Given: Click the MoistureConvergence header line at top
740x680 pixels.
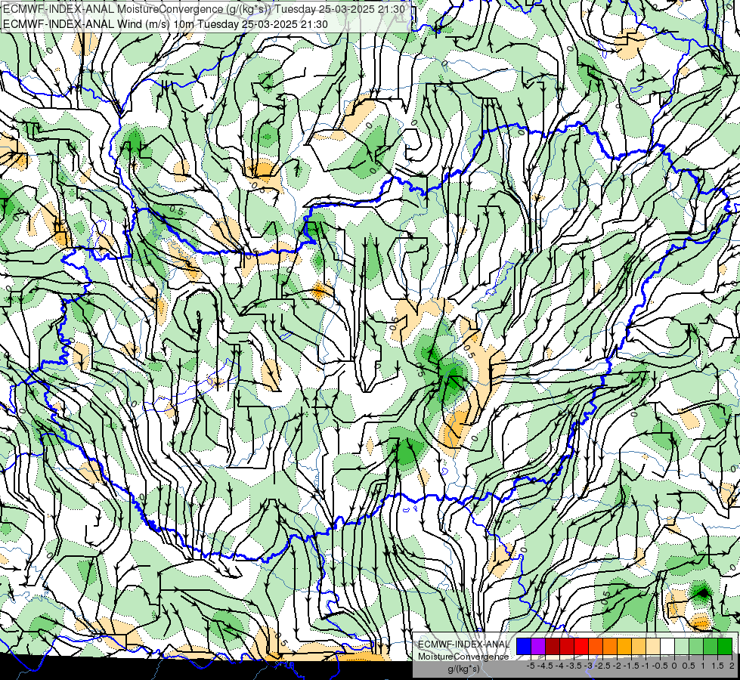Looking at the screenshot, I should point(203,9).
